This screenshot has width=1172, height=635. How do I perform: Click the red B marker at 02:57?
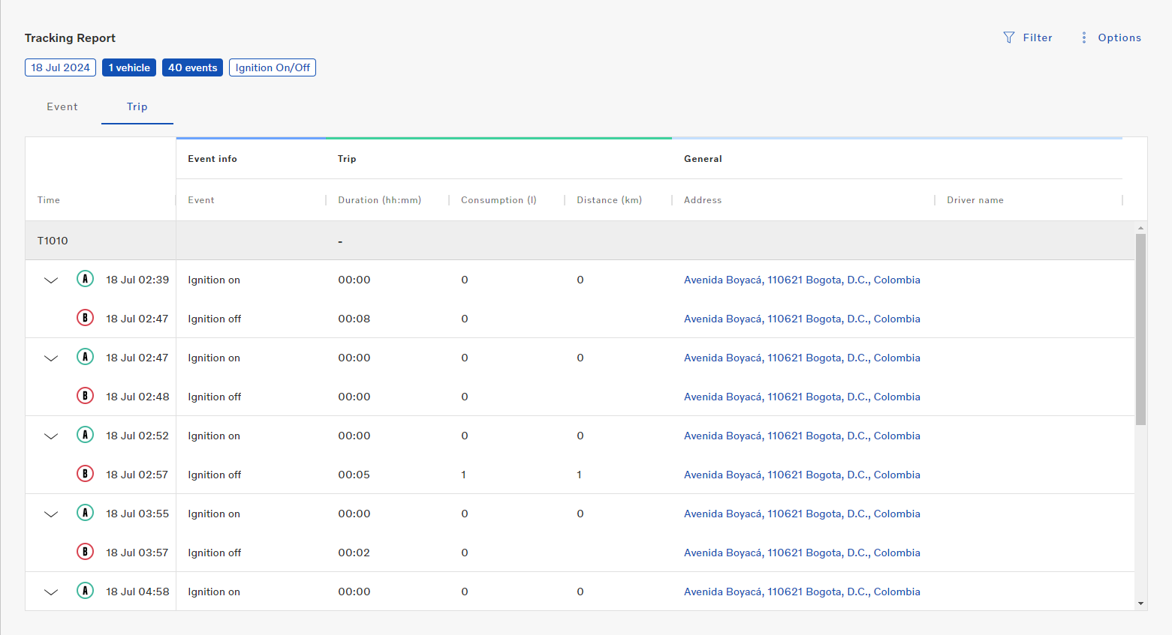click(86, 474)
